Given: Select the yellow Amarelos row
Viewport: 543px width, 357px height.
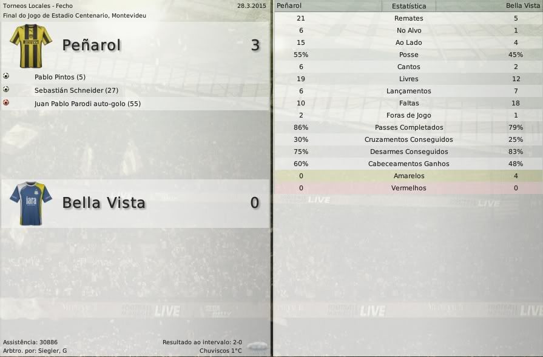Looking at the screenshot, I should click(x=408, y=176).
